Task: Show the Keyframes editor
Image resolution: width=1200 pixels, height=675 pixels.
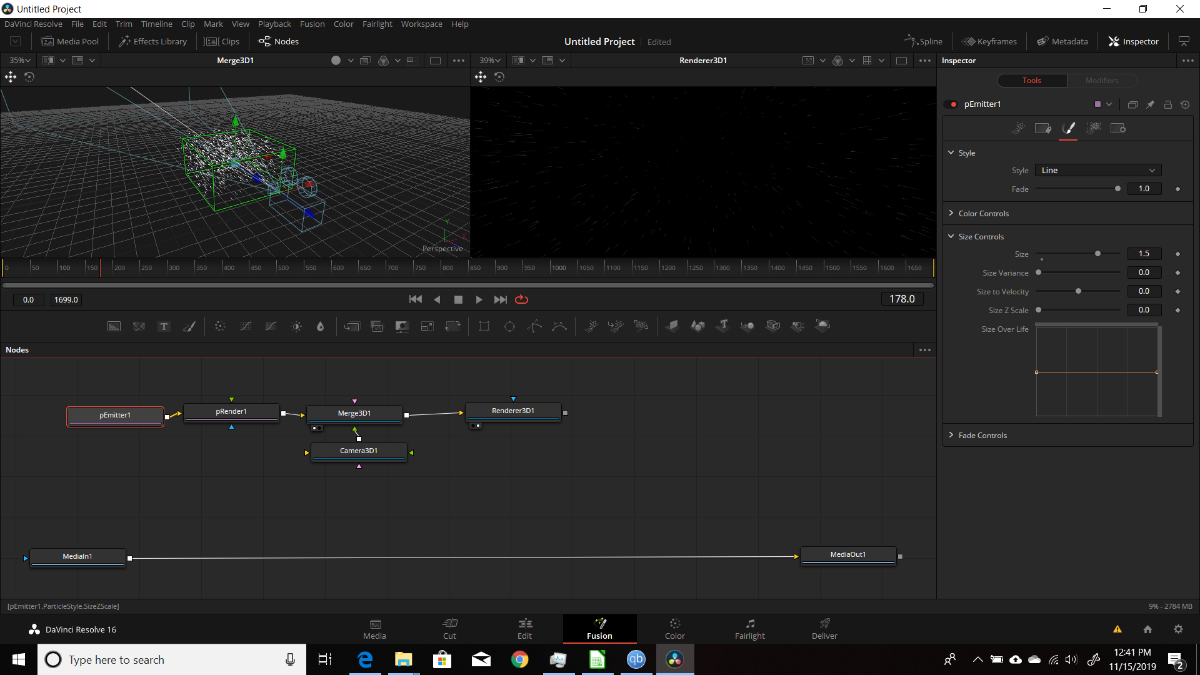Action: point(989,41)
